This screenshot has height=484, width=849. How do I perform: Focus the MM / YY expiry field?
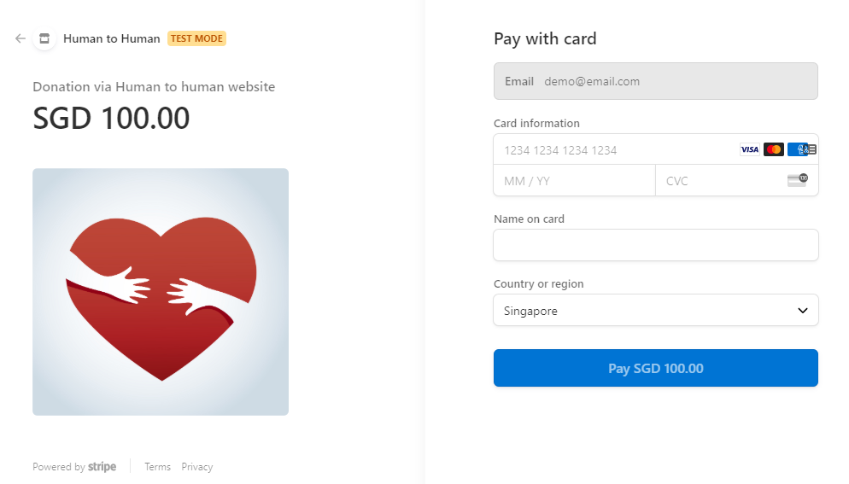575,180
